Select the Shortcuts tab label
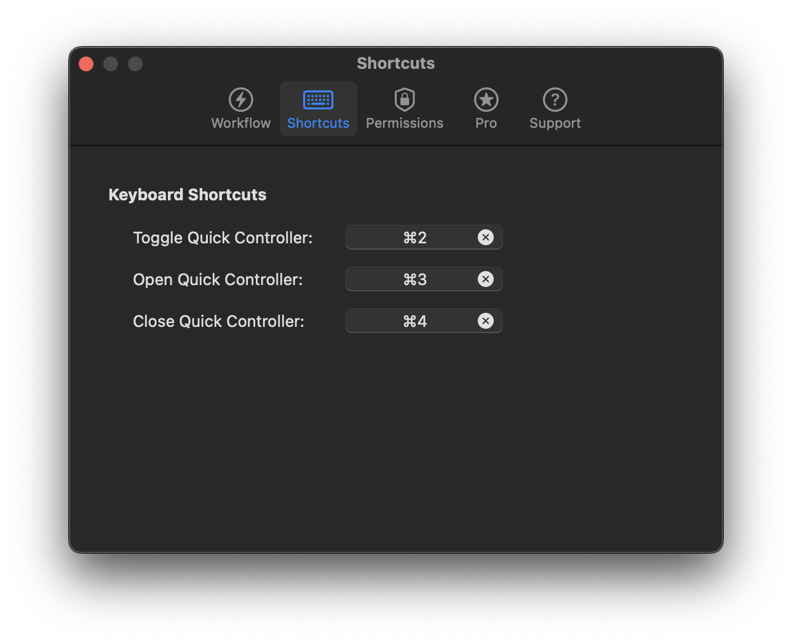 coord(318,124)
